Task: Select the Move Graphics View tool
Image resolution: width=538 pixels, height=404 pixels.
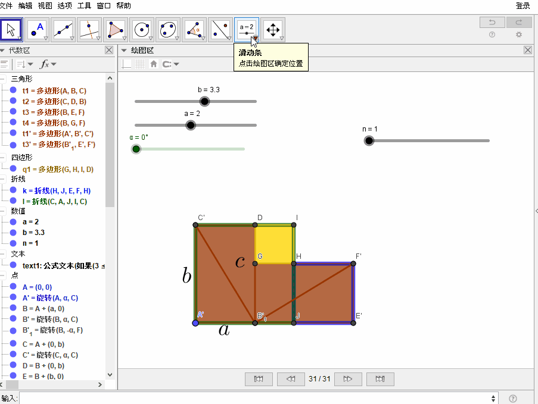Action: [272, 30]
